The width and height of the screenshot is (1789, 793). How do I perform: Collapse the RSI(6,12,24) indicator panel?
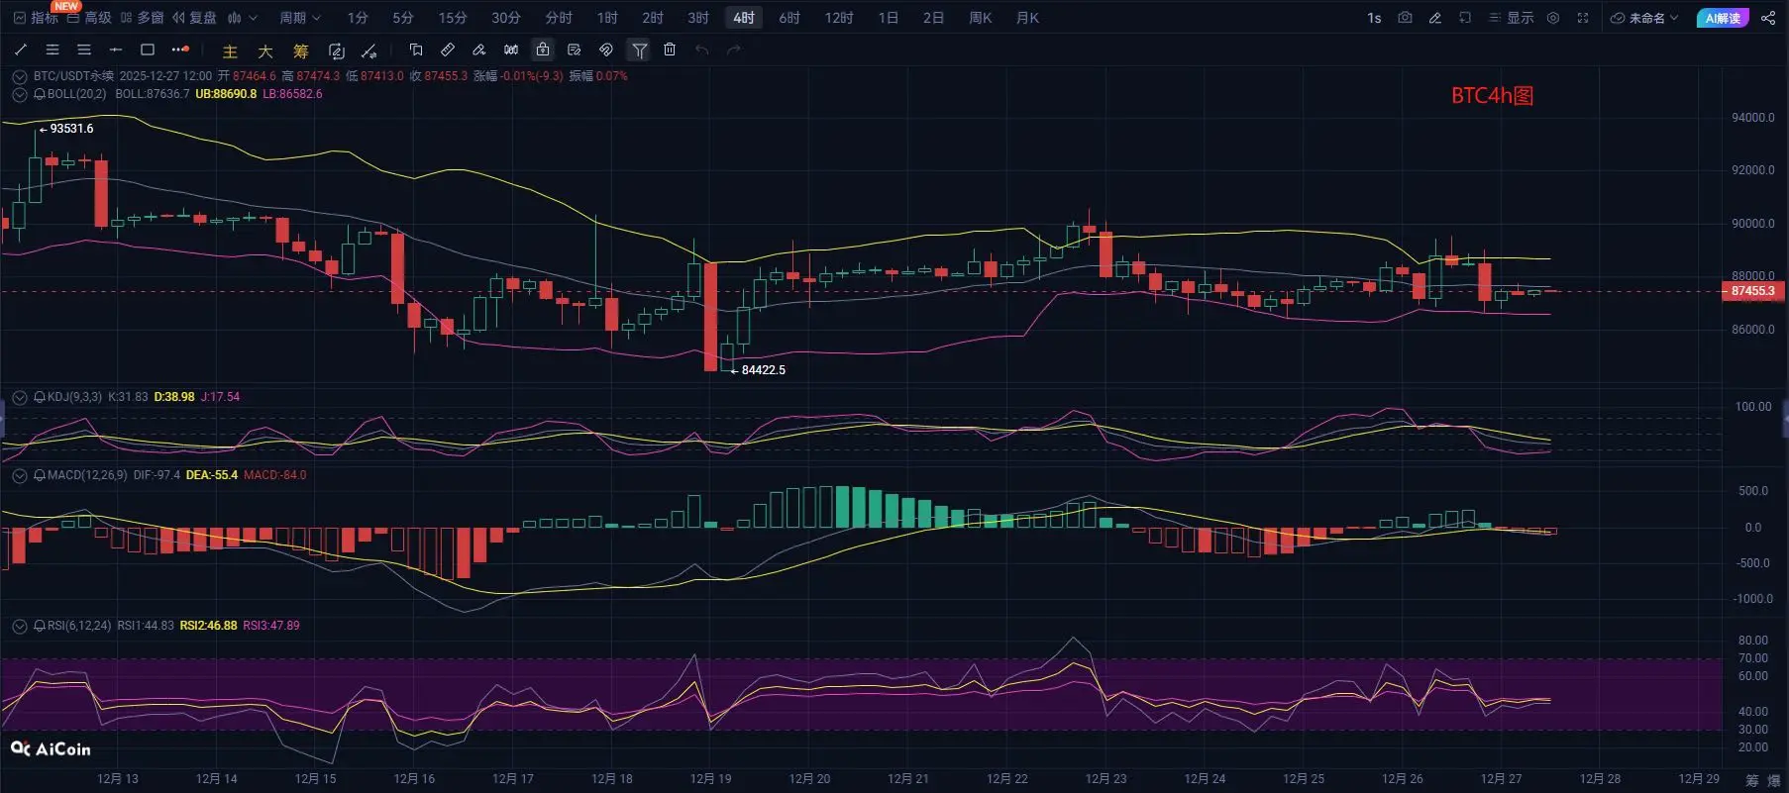point(19,626)
